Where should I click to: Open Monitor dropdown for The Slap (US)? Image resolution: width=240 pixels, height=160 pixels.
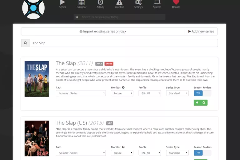(122, 153)
